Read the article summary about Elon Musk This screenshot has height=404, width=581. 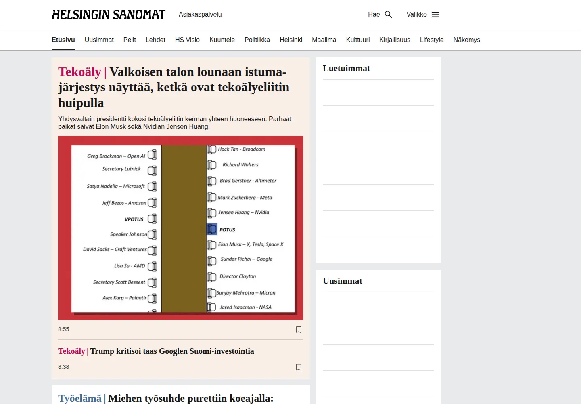click(x=175, y=123)
